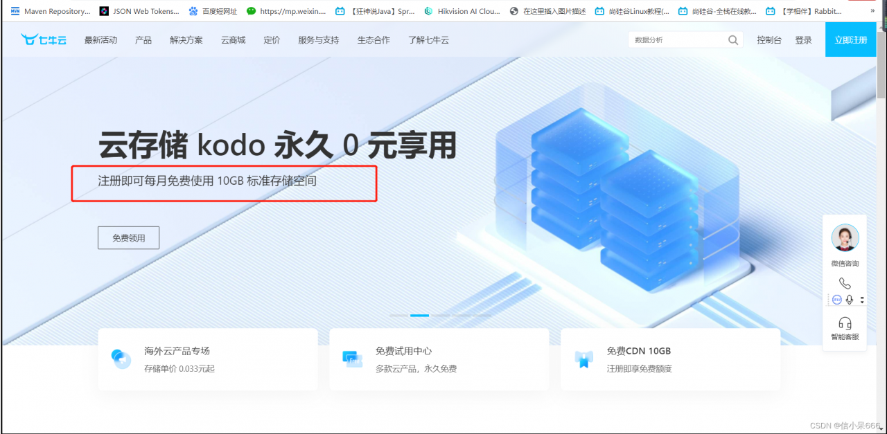Go to 控制台 console link
The width and height of the screenshot is (887, 434).
(x=769, y=40)
